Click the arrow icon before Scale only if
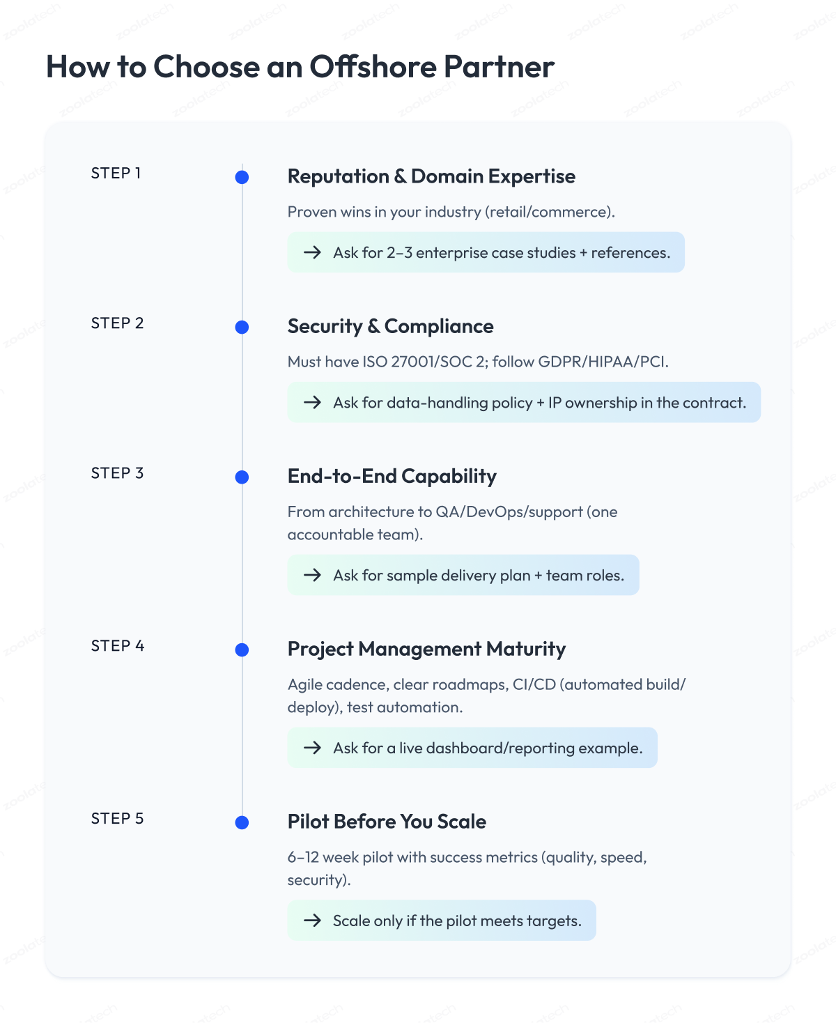Screen dimensions: 836x1023 point(313,921)
